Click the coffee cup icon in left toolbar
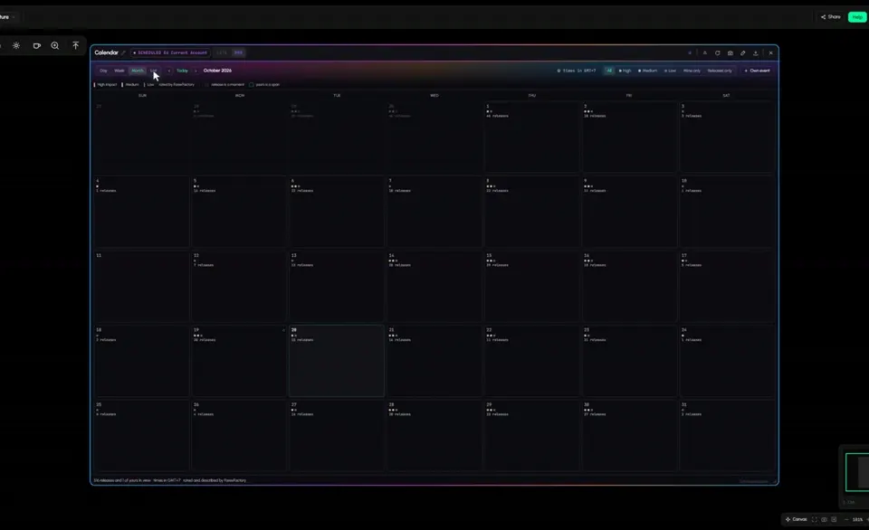Screen dimensions: 869x530 pos(36,45)
